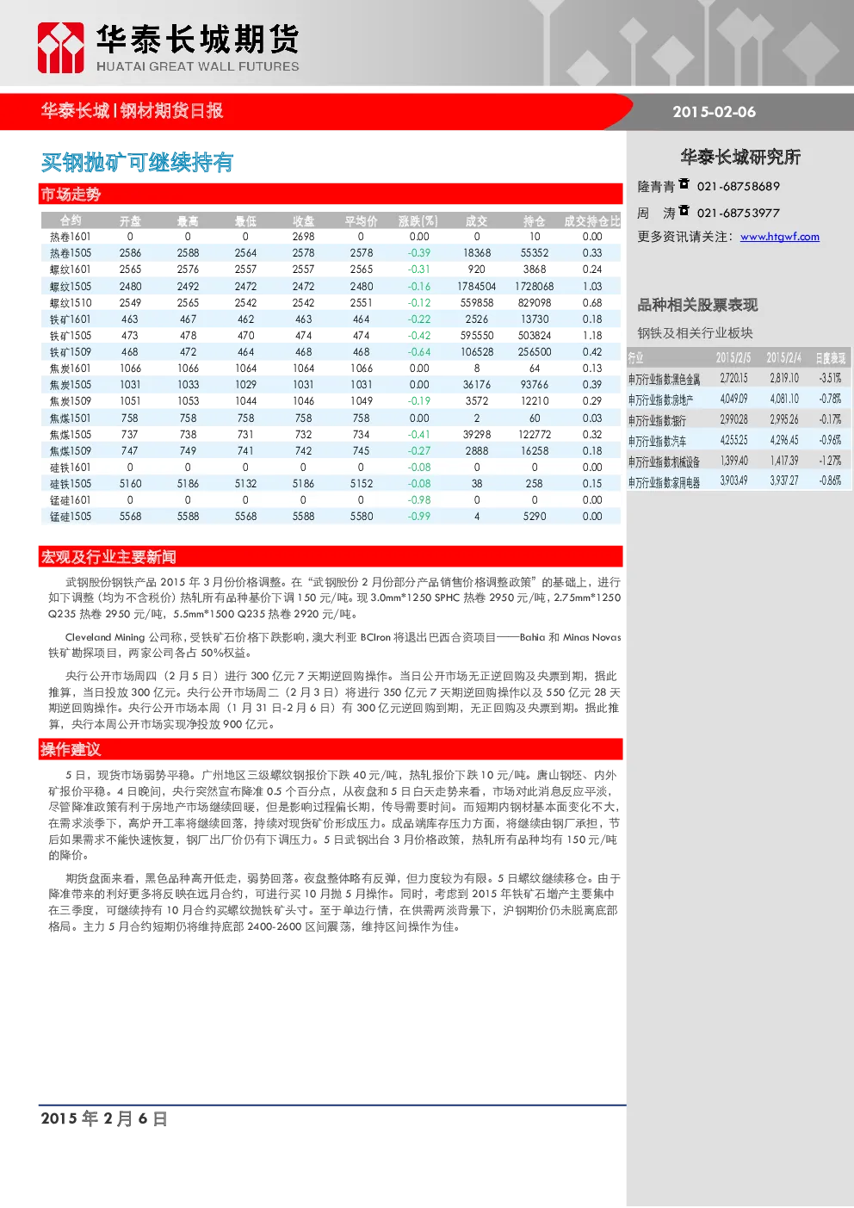This screenshot has height=1208, width=854.
Task: Click the phone number 021-68753977
Action: 739,213
